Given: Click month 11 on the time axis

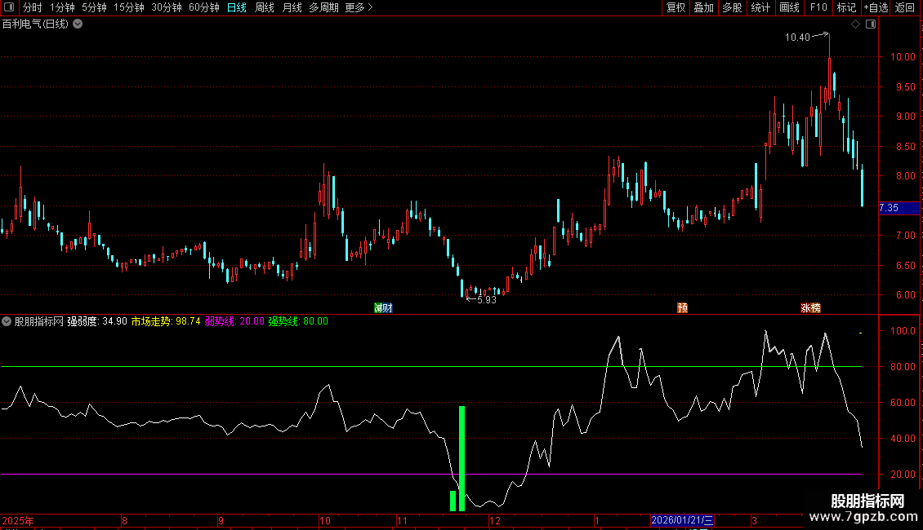Looking at the screenshot, I should pos(402,520).
